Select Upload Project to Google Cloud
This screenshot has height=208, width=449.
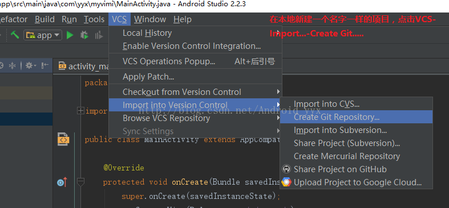(x=356, y=182)
